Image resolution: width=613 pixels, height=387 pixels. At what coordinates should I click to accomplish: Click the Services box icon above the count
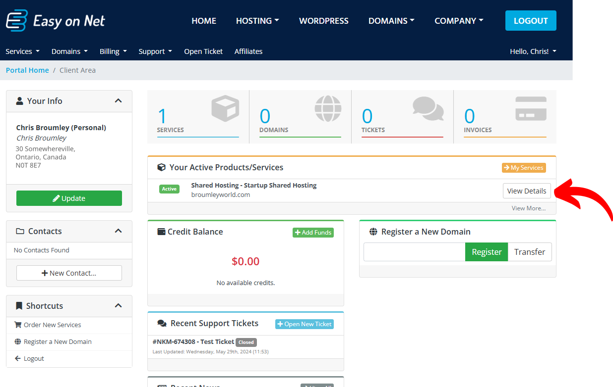coord(225,108)
